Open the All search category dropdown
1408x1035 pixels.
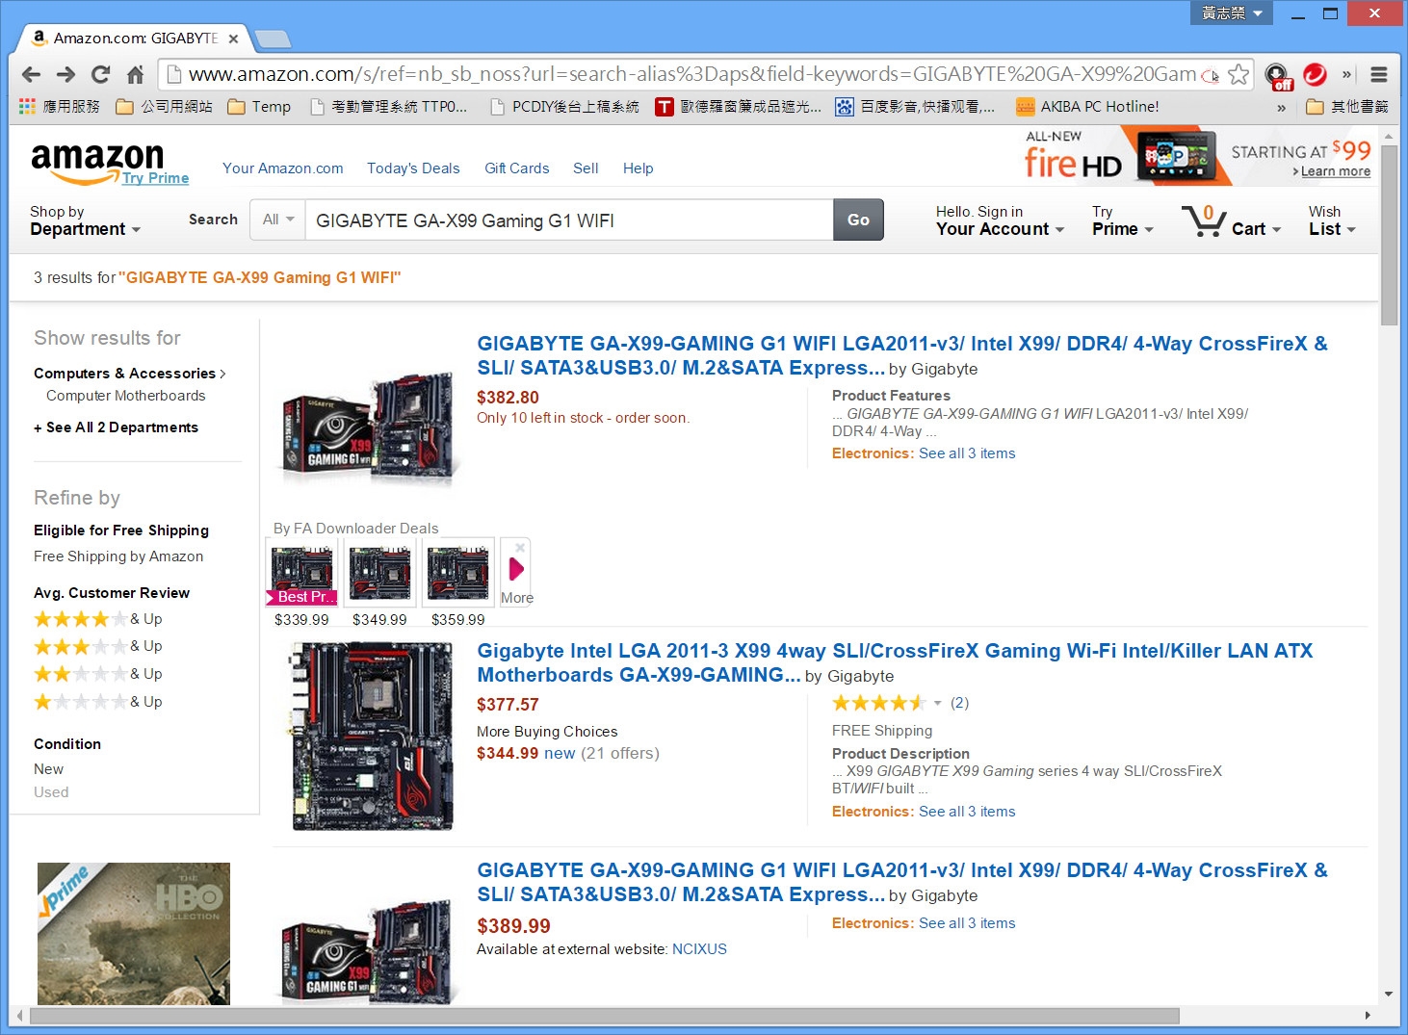pos(278,220)
